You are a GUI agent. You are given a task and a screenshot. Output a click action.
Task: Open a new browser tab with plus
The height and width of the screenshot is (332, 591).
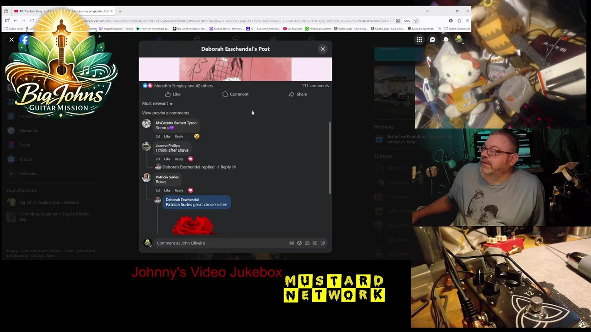120,11
